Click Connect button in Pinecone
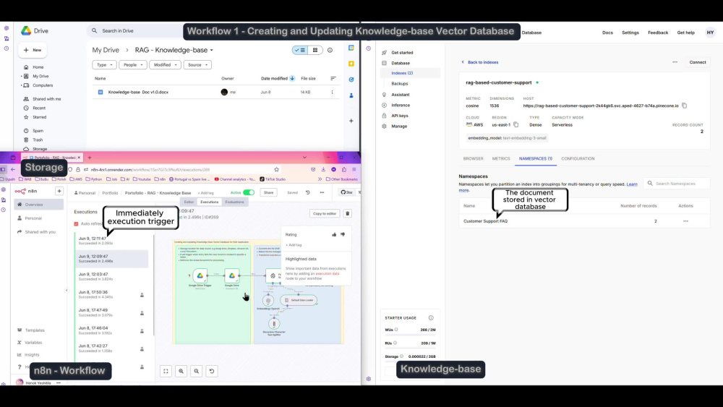This screenshot has width=723, height=407. (x=697, y=62)
